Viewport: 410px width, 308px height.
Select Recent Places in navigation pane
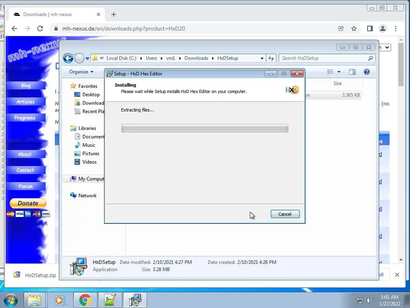[x=89, y=111]
